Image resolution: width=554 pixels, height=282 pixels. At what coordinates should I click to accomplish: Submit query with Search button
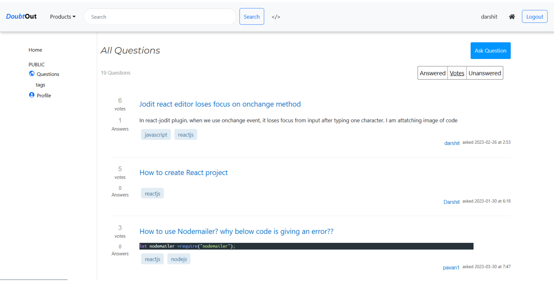tap(252, 17)
